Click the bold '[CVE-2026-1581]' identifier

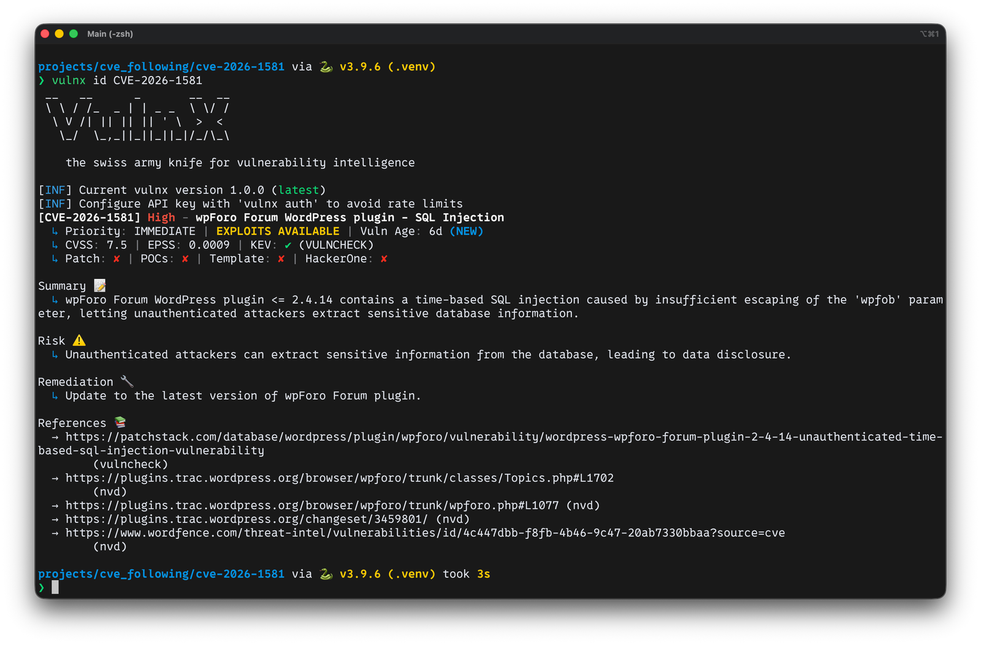pyautogui.click(x=90, y=217)
